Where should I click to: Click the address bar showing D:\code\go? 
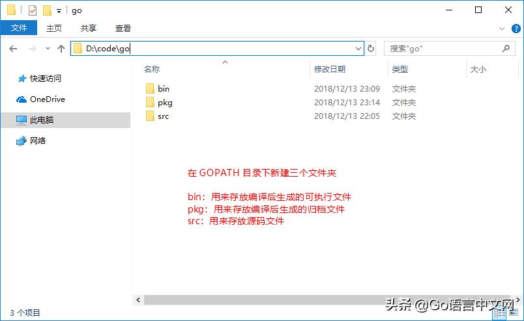tap(217, 49)
